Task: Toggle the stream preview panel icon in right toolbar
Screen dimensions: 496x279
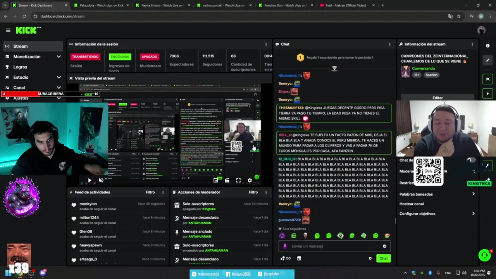Action: 487,79
